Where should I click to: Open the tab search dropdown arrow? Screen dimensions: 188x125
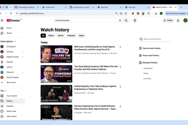tap(11, 7)
